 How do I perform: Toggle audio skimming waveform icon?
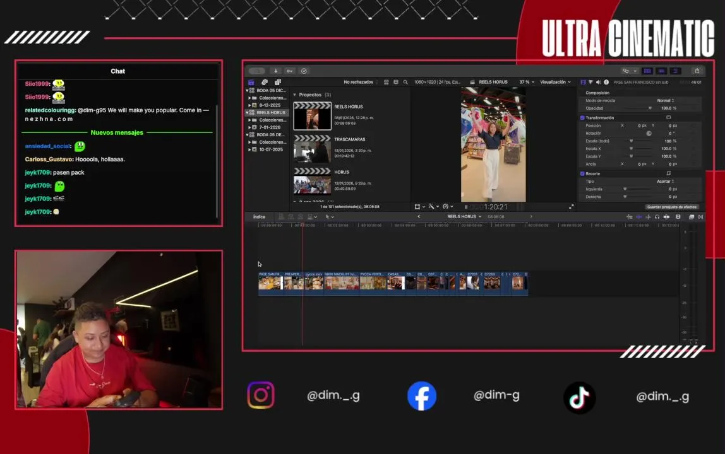tap(648, 217)
